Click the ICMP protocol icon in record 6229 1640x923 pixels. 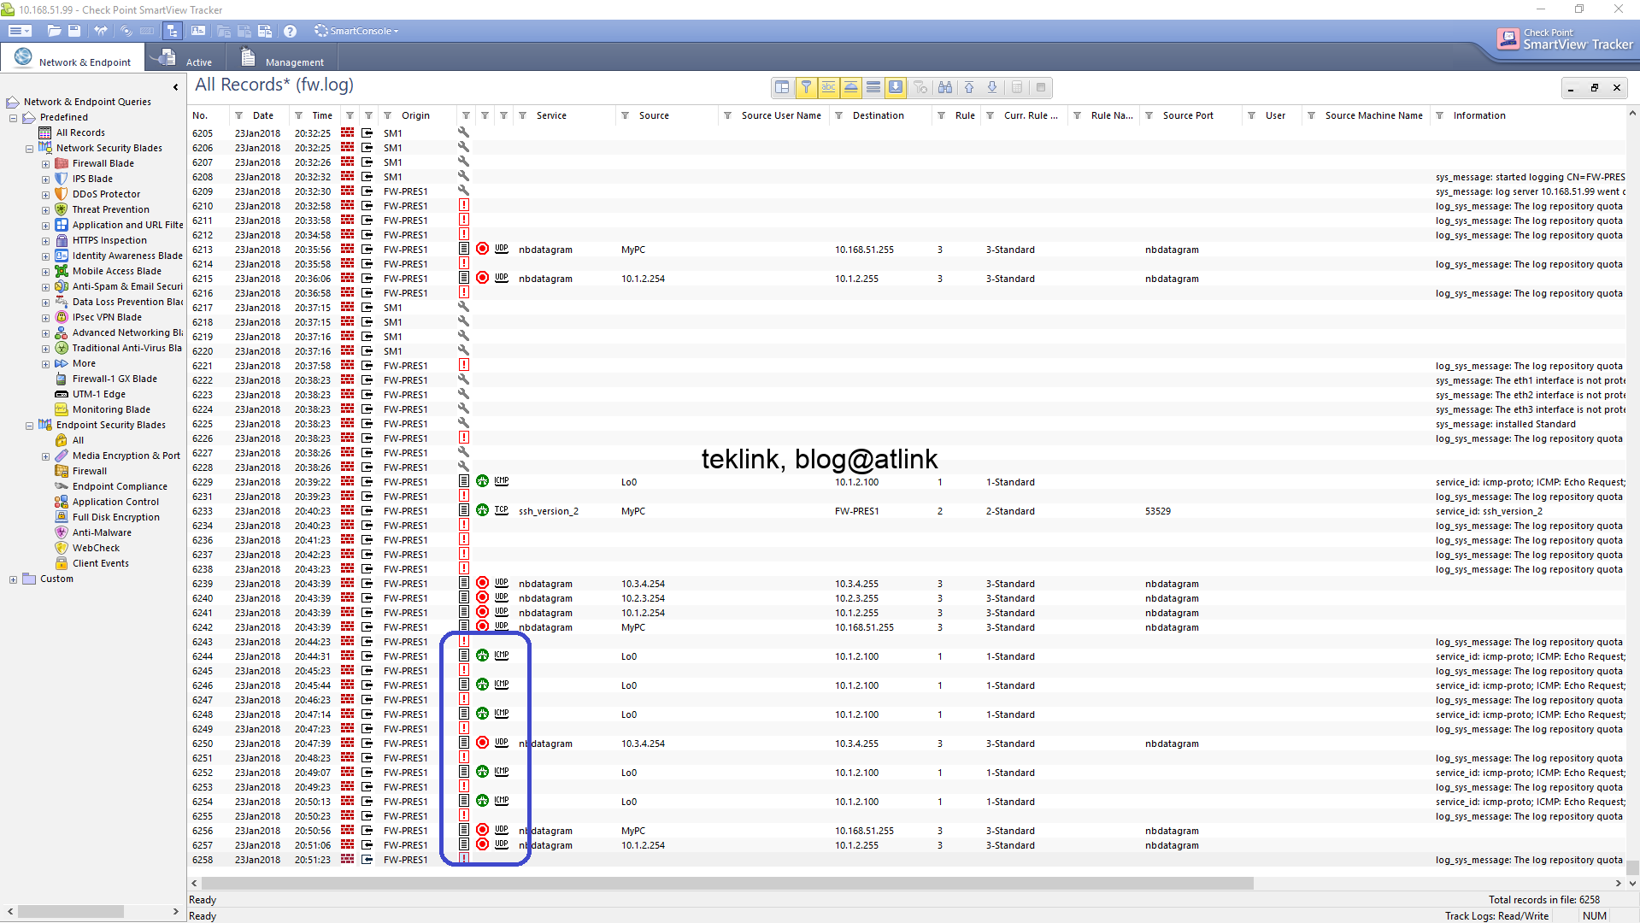(502, 481)
